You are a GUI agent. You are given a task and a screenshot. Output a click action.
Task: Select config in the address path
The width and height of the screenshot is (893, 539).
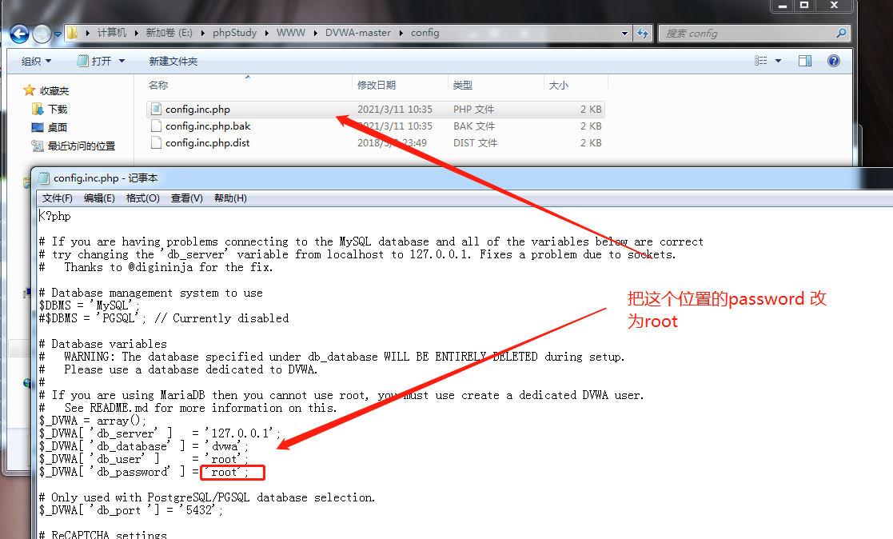pyautogui.click(x=425, y=33)
